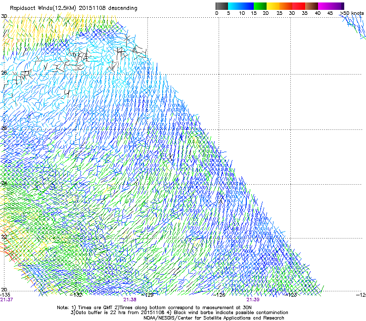Click the gray 0-5 knots color segment
The height and width of the screenshot is (321, 366).
[222, 6]
